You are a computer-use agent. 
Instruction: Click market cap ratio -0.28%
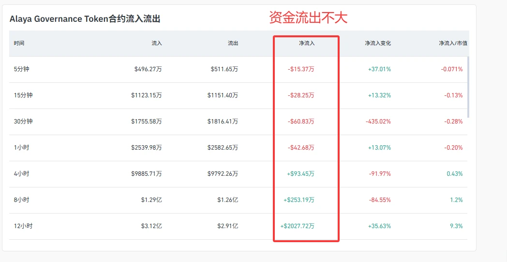point(453,122)
